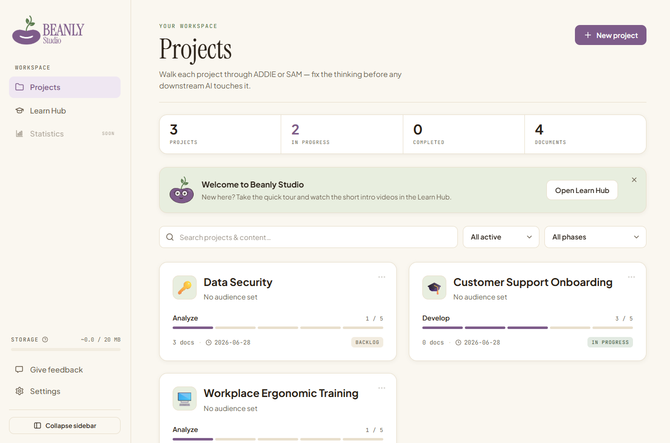Viewport: 670px width, 443px height.
Task: Click the BACKLOG status badge
Action: click(x=367, y=342)
